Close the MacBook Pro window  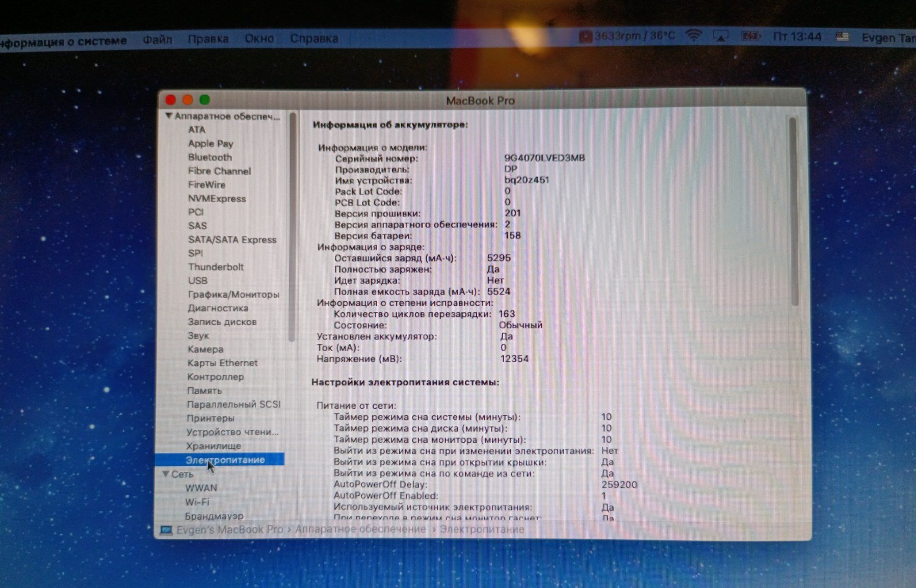pyautogui.click(x=171, y=100)
